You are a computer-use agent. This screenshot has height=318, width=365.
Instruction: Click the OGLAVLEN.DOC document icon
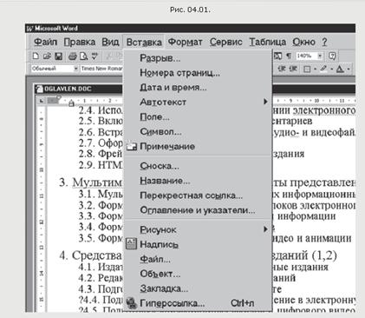(x=39, y=89)
